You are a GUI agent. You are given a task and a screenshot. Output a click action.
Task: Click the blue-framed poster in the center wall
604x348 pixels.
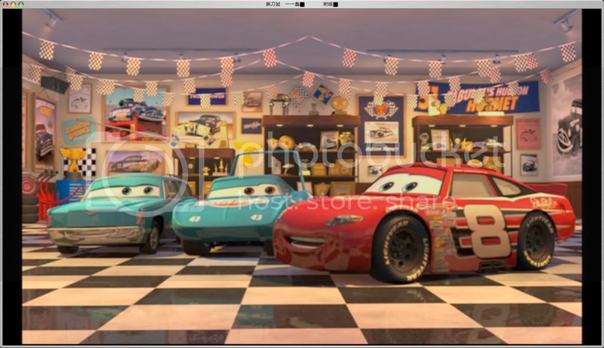pos(381,125)
